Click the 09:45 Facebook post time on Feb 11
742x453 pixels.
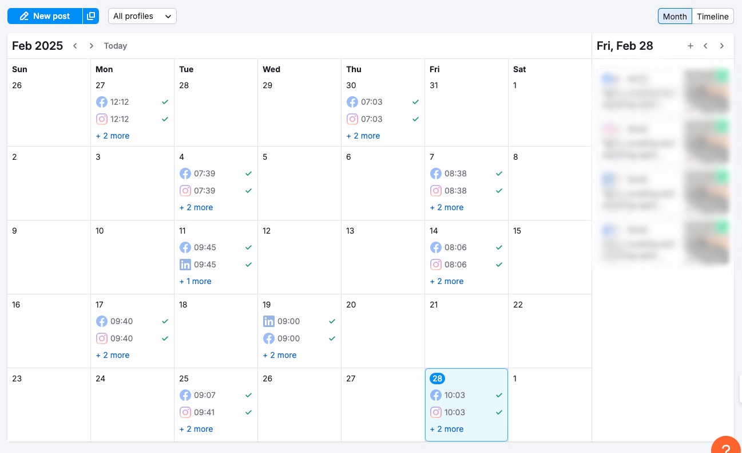pyautogui.click(x=205, y=247)
